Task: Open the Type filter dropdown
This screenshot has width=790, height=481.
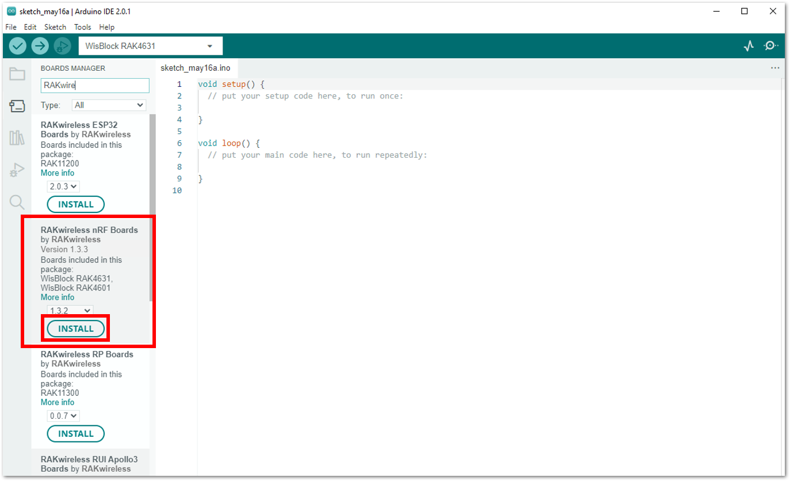Action: tap(109, 105)
